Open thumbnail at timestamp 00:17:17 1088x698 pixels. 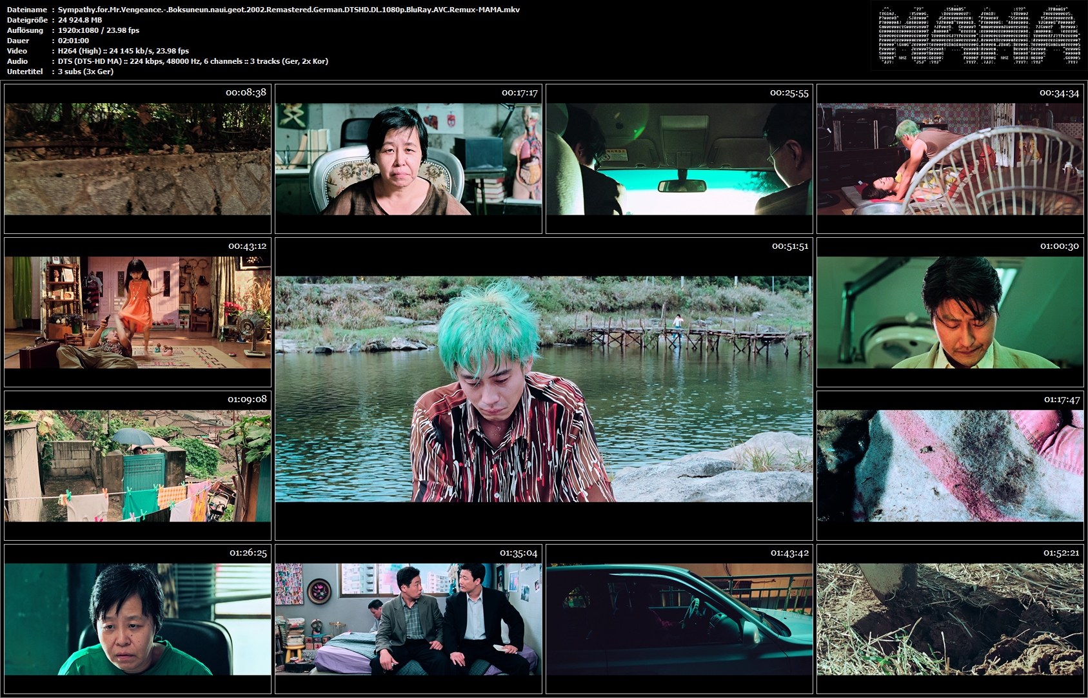pos(408,159)
